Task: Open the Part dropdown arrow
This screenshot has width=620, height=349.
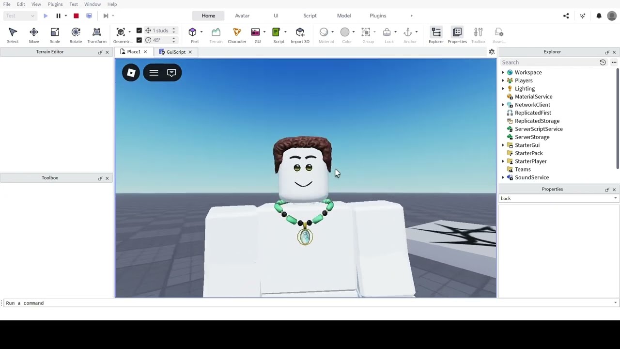Action: click(x=201, y=32)
